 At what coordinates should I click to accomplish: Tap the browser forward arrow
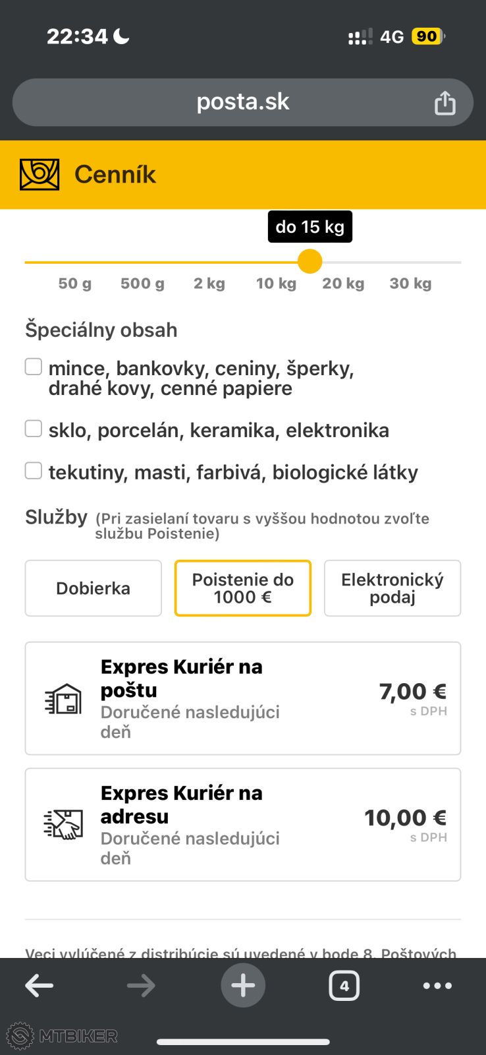tap(141, 986)
